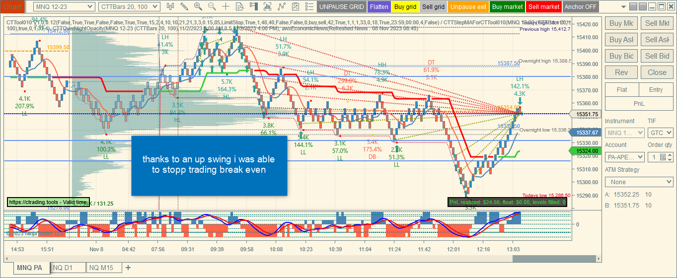This screenshot has width=677, height=278.
Task: Click the Entry price display
Action: pyautogui.click(x=656, y=90)
